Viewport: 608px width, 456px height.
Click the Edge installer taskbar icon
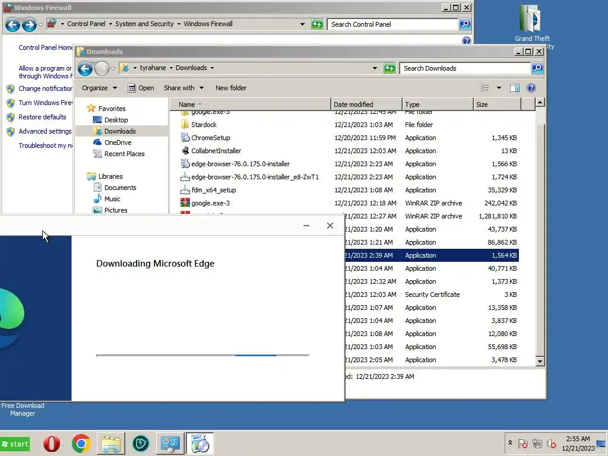click(199, 444)
